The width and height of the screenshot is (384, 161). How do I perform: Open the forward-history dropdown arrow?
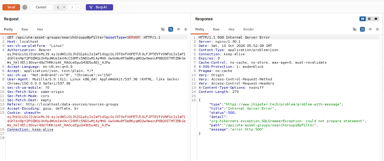pyautogui.click(x=78, y=7)
